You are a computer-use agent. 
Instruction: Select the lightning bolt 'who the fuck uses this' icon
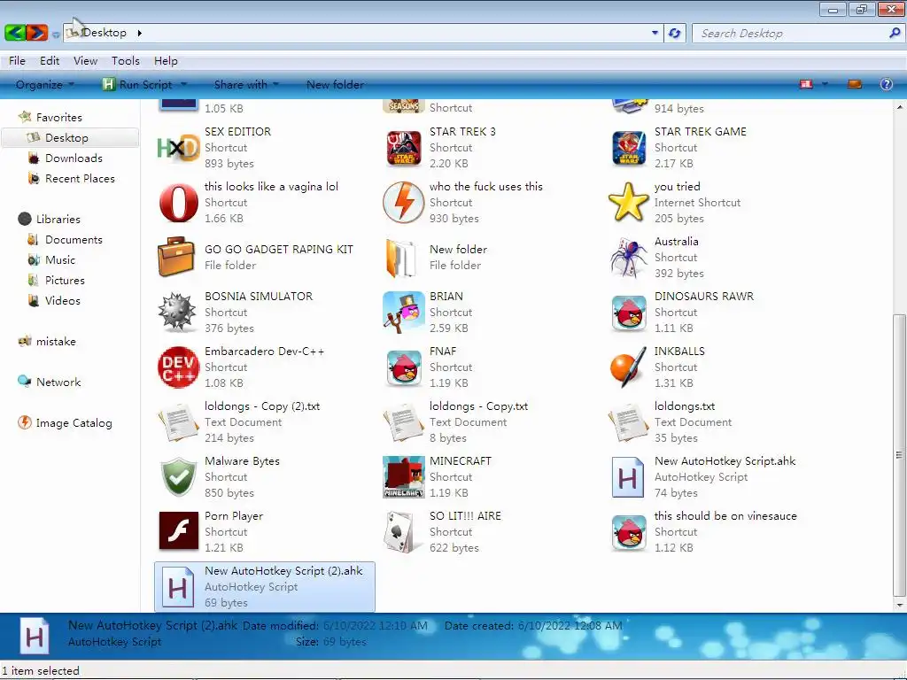pyautogui.click(x=404, y=203)
